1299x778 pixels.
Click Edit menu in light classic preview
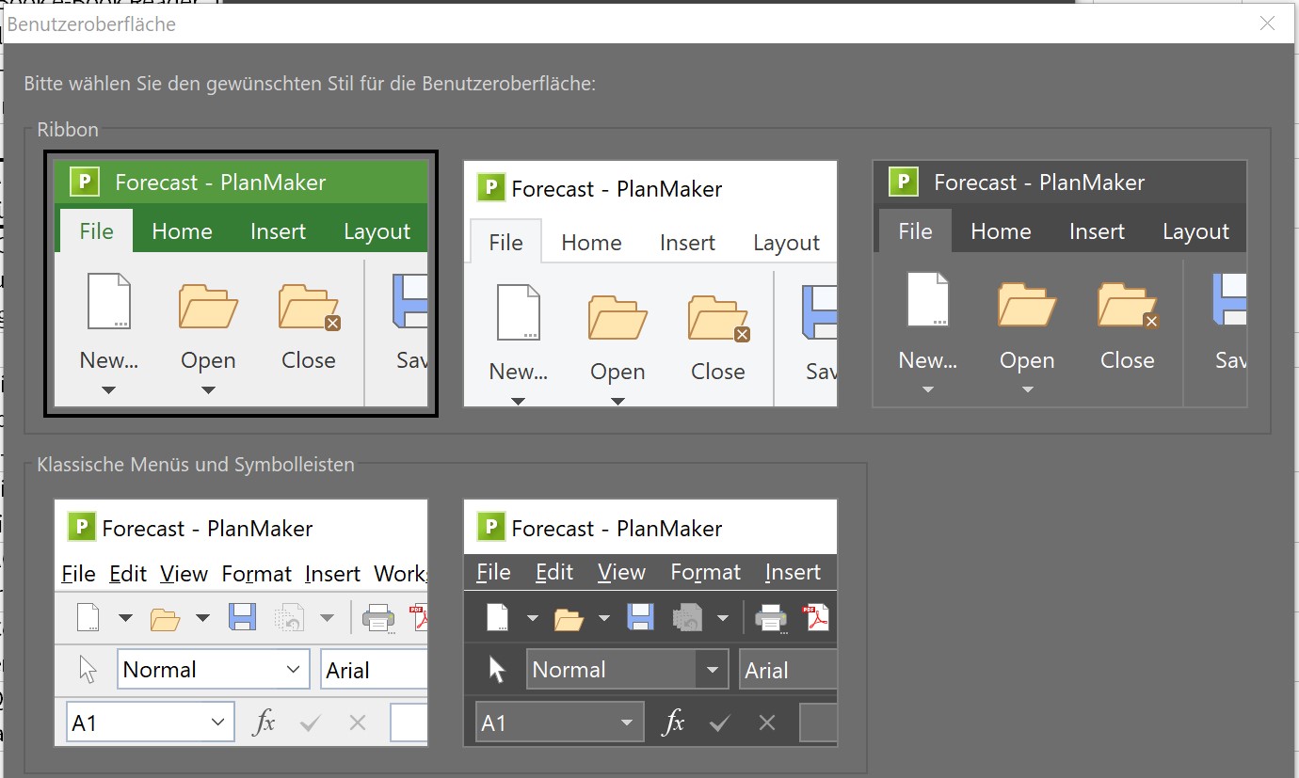(128, 574)
